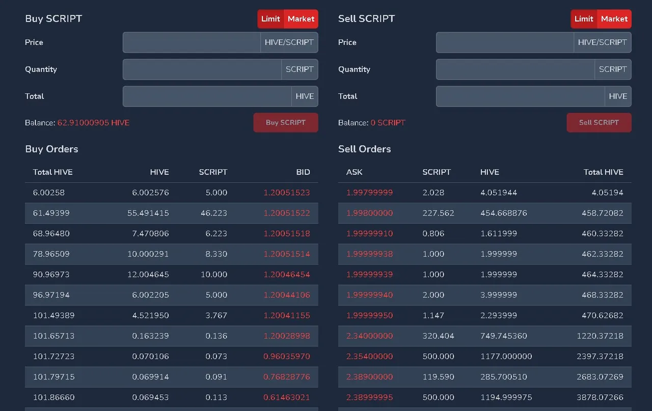The width and height of the screenshot is (652, 411).
Task: Focus the Buy Price input field
Action: pyautogui.click(x=192, y=42)
